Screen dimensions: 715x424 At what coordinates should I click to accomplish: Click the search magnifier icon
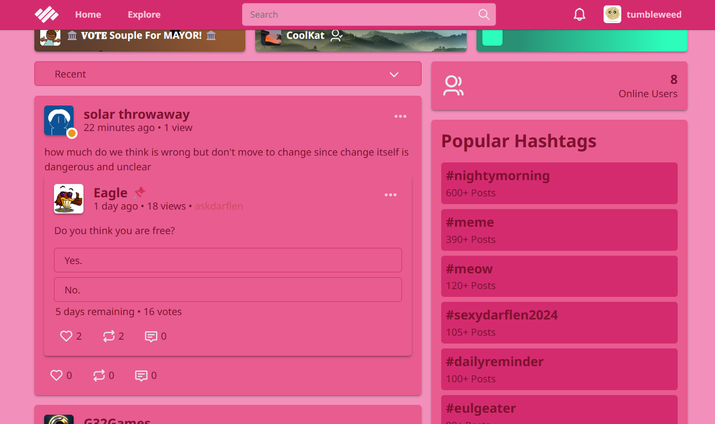[x=484, y=15]
